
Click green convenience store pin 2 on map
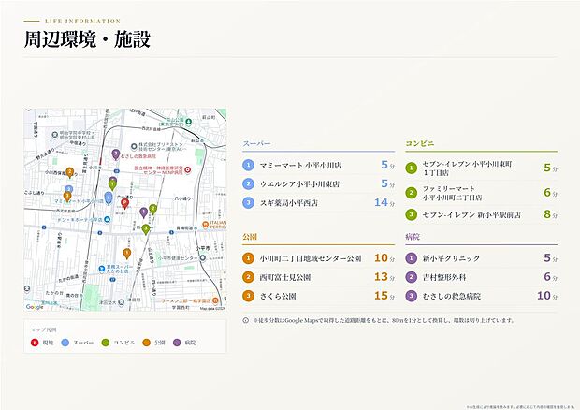153,209
